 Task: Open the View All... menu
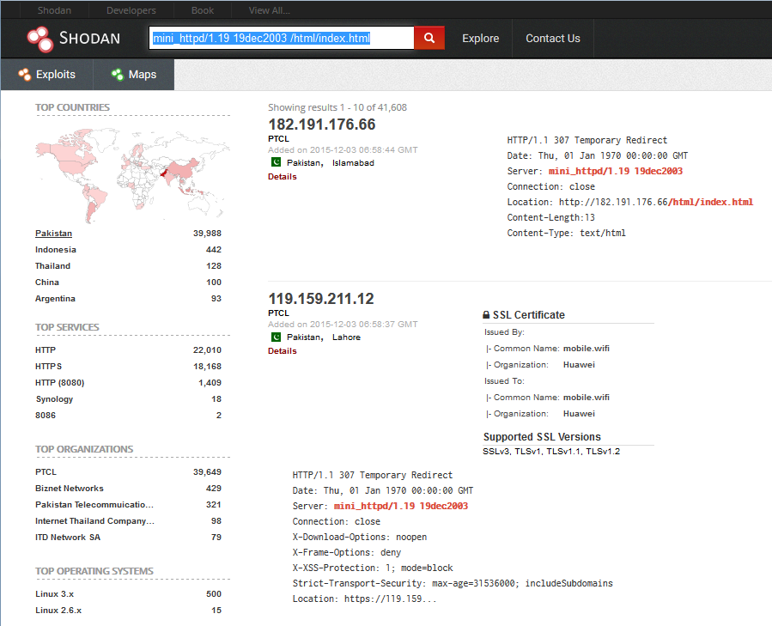pyautogui.click(x=270, y=10)
